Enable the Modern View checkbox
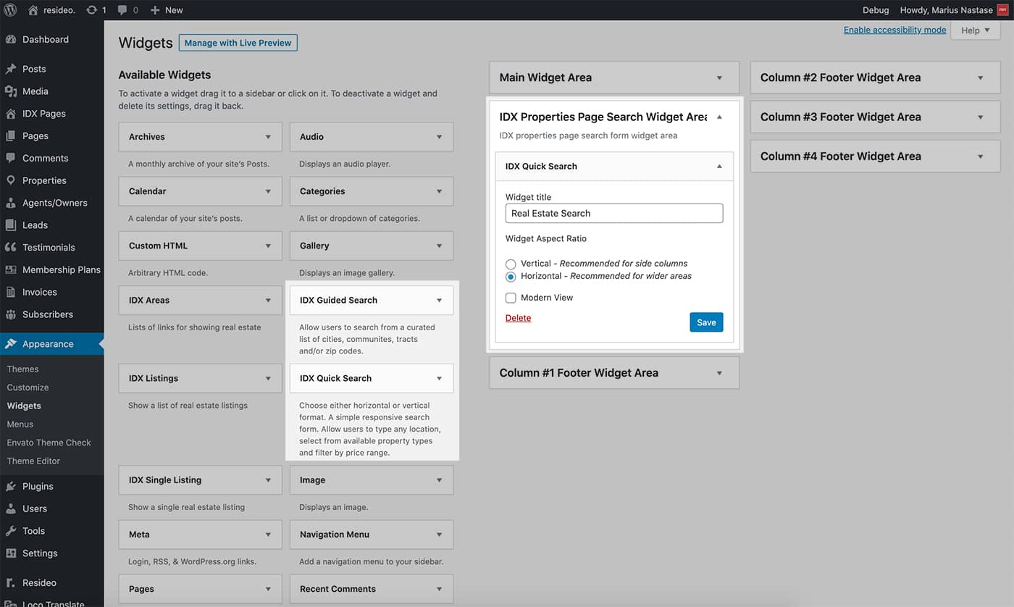This screenshot has width=1014, height=607. tap(511, 298)
